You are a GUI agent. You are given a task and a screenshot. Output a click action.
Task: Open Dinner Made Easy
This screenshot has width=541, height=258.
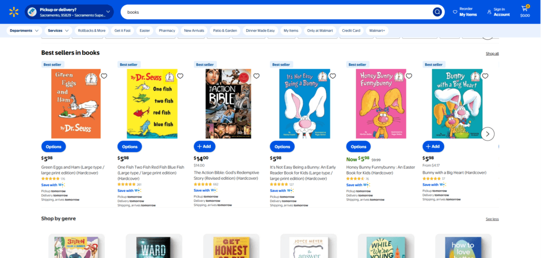[260, 31]
